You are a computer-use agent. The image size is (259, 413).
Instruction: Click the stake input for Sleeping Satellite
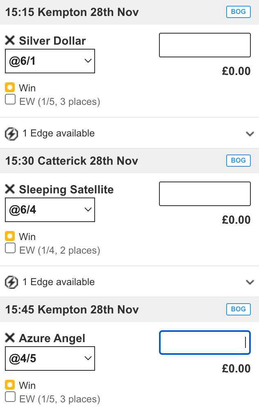tap(204, 194)
